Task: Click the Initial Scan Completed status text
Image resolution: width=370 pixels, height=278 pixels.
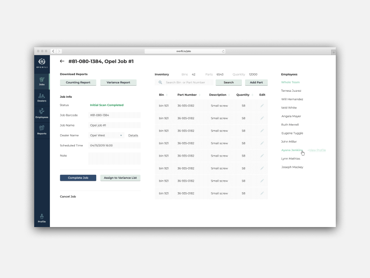Action: click(x=107, y=105)
